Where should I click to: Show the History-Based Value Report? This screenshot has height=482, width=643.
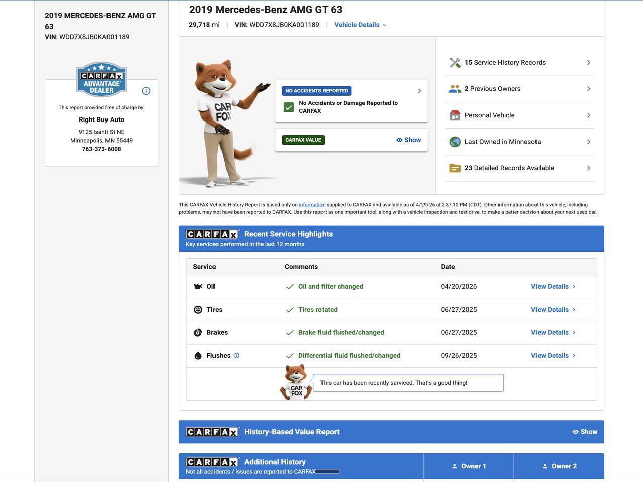585,432
